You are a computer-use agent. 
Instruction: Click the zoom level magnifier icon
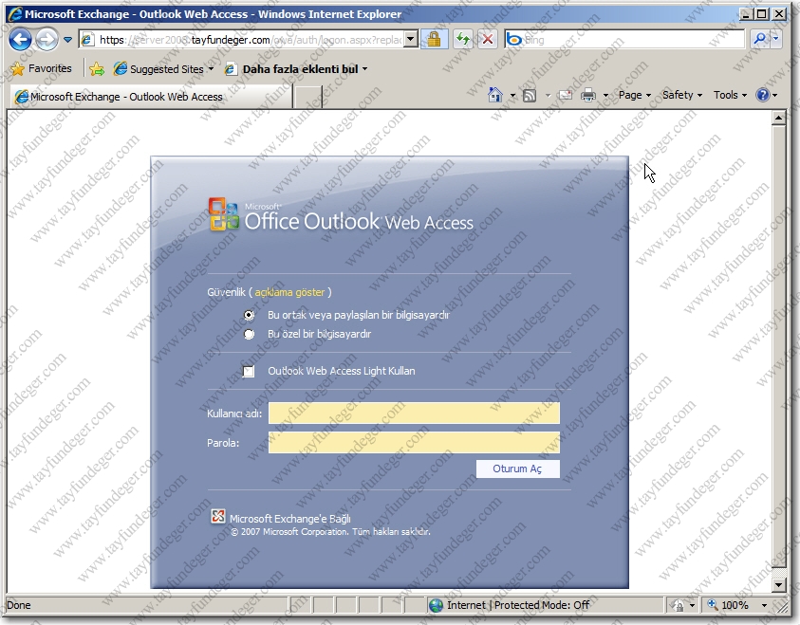click(712, 605)
